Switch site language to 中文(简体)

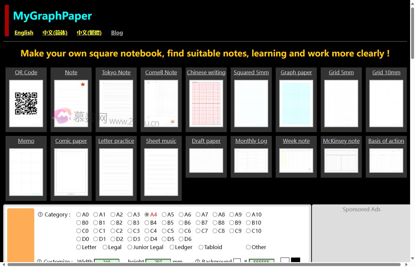coord(55,33)
